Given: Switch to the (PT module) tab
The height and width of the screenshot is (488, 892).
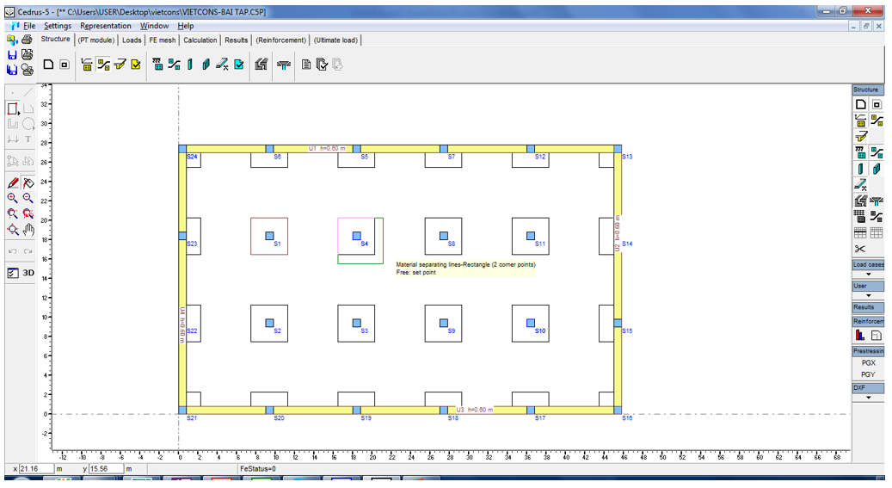Looking at the screenshot, I should (96, 40).
